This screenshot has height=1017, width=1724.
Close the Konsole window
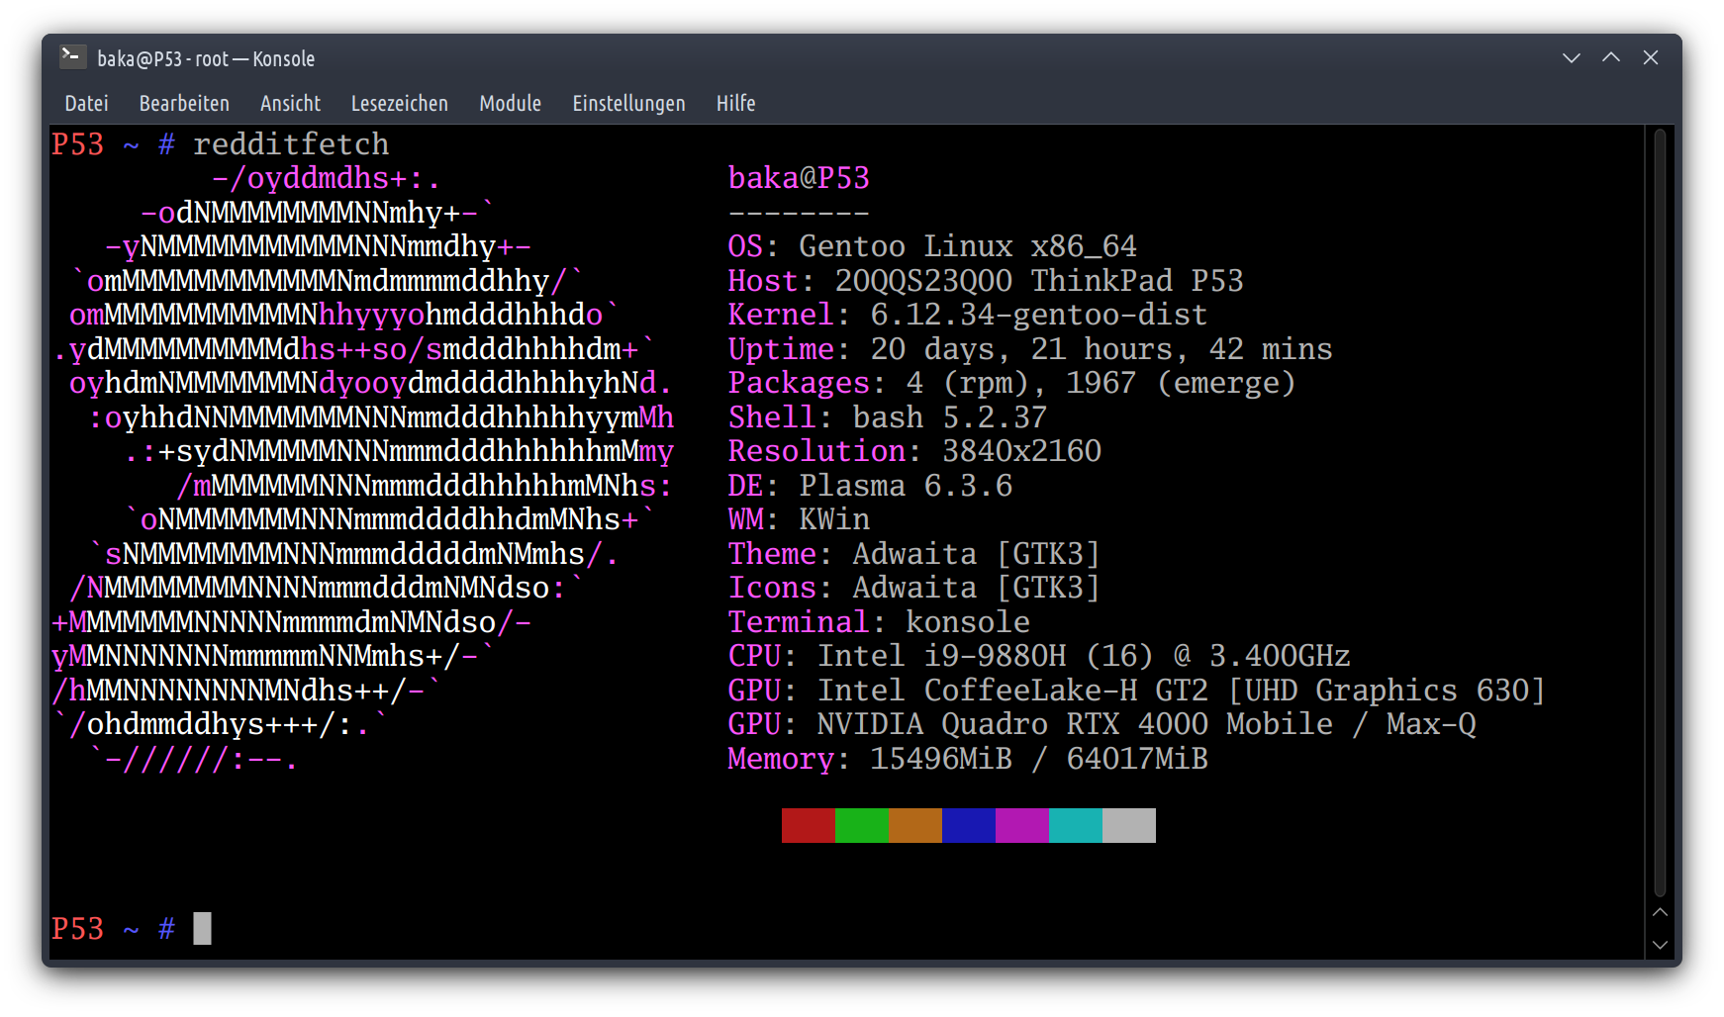(x=1651, y=58)
